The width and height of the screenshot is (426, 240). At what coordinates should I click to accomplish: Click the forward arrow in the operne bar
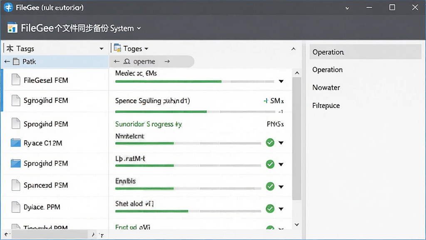[167, 62]
